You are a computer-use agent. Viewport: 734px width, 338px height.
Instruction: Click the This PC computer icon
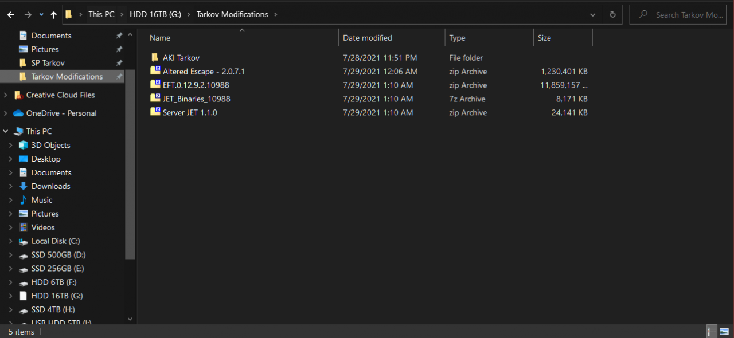[x=18, y=131]
